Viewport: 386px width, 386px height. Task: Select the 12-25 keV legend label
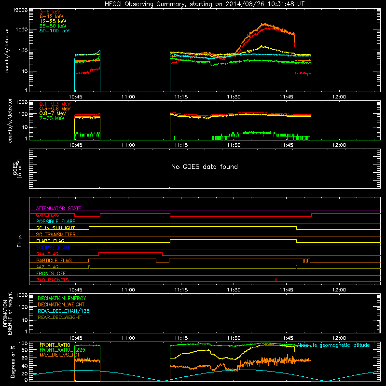click(53, 21)
